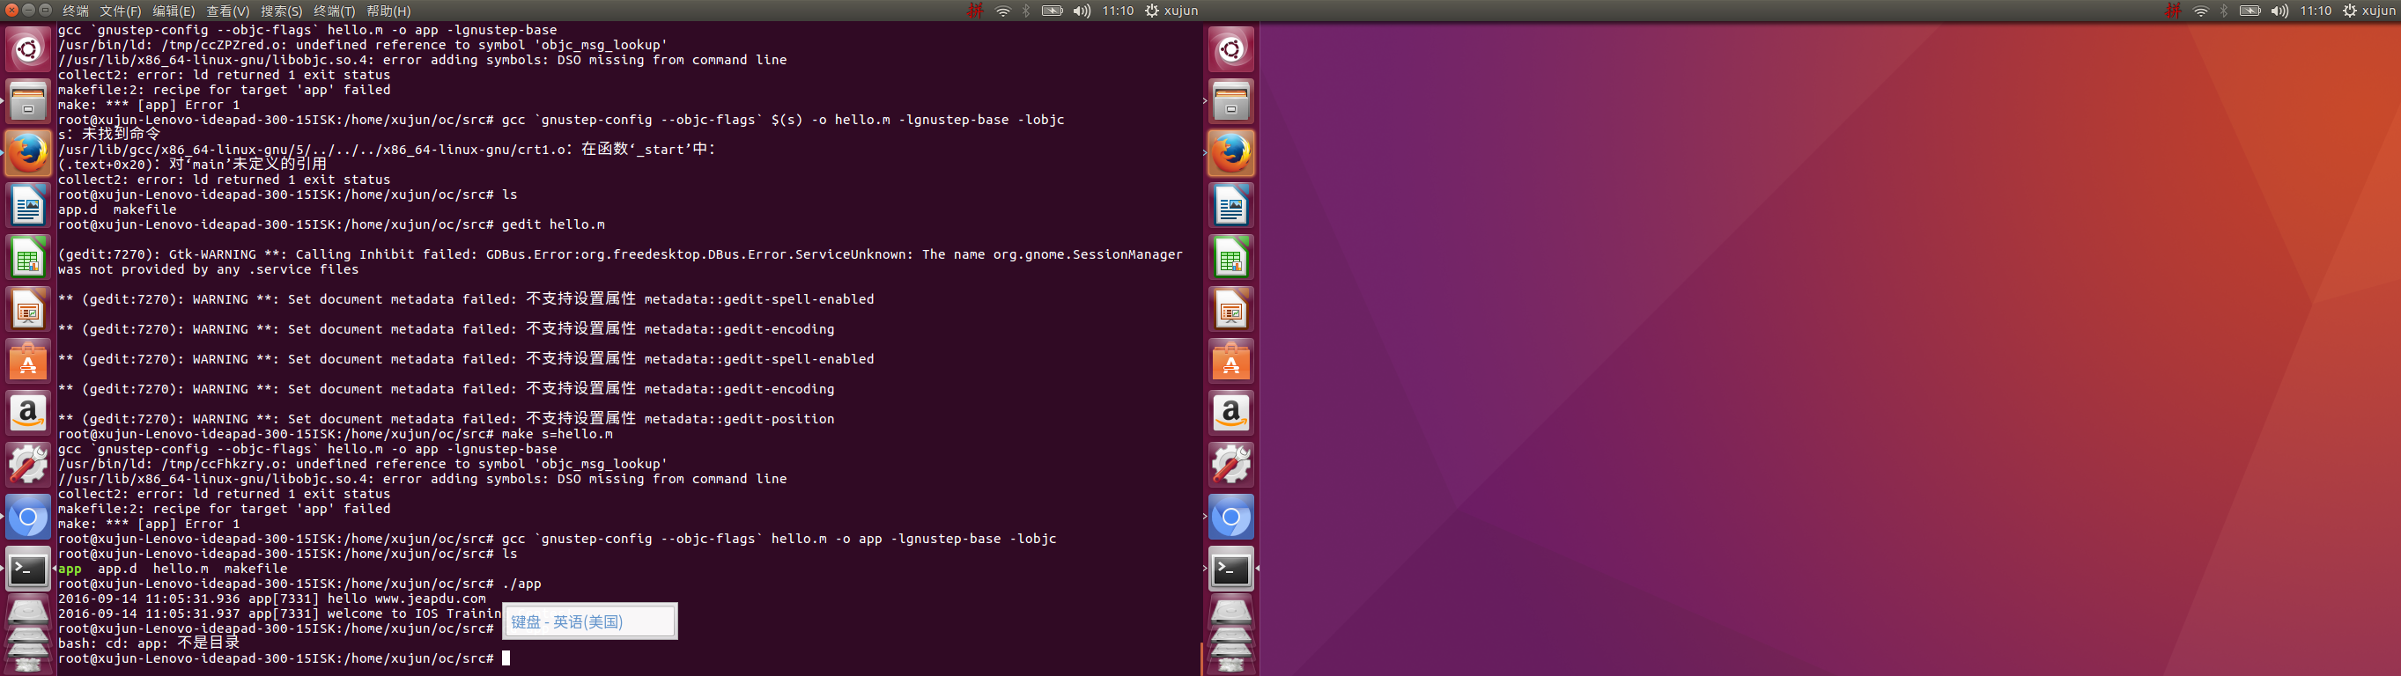This screenshot has width=2401, height=676.
Task: Open LibreOffice Impress in launcher beside the terminal
Action: click(x=28, y=309)
